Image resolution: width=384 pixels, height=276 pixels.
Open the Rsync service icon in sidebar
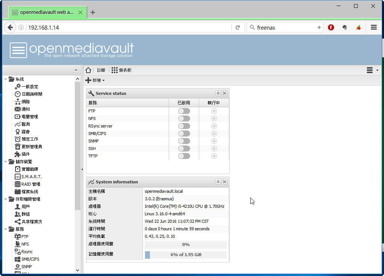click(18, 252)
